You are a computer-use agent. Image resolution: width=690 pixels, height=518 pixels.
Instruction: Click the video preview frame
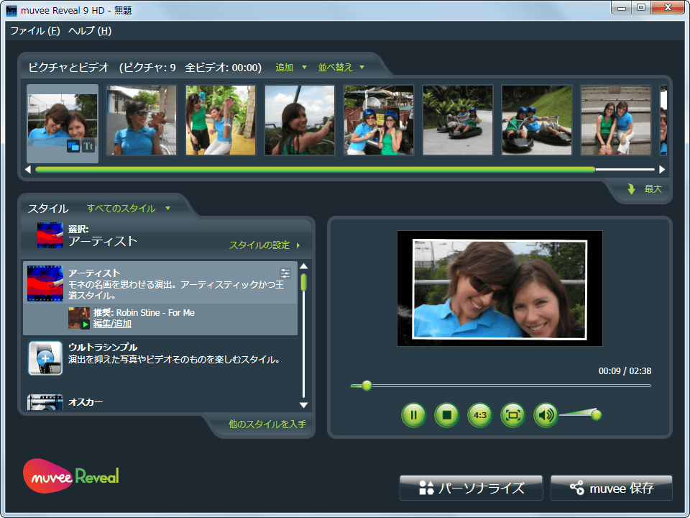click(x=500, y=288)
